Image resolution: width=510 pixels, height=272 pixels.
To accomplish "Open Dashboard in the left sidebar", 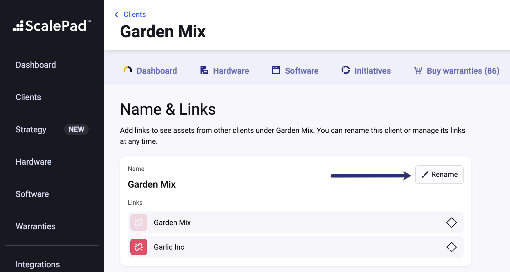I will pyautogui.click(x=36, y=65).
